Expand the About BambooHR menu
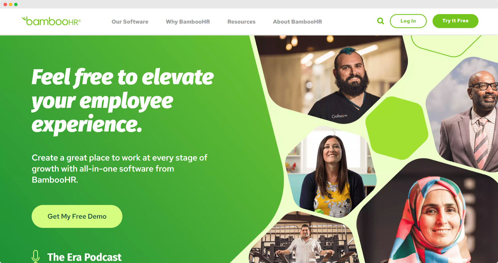This screenshot has width=498, height=263. (297, 22)
